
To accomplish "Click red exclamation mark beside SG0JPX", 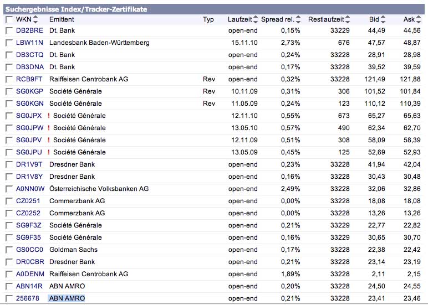I will 49,116.
